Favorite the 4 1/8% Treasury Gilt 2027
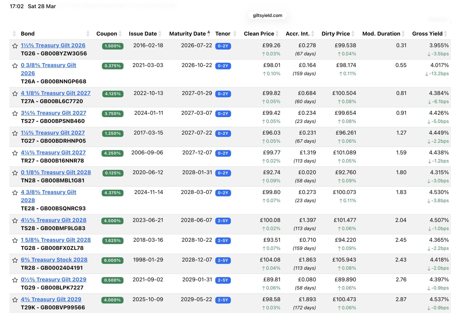Viewport: 451px width, 313px height. (15, 94)
